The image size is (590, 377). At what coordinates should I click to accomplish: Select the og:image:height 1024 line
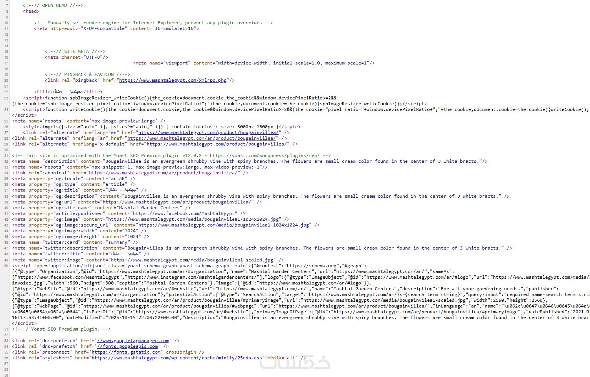click(x=81, y=236)
